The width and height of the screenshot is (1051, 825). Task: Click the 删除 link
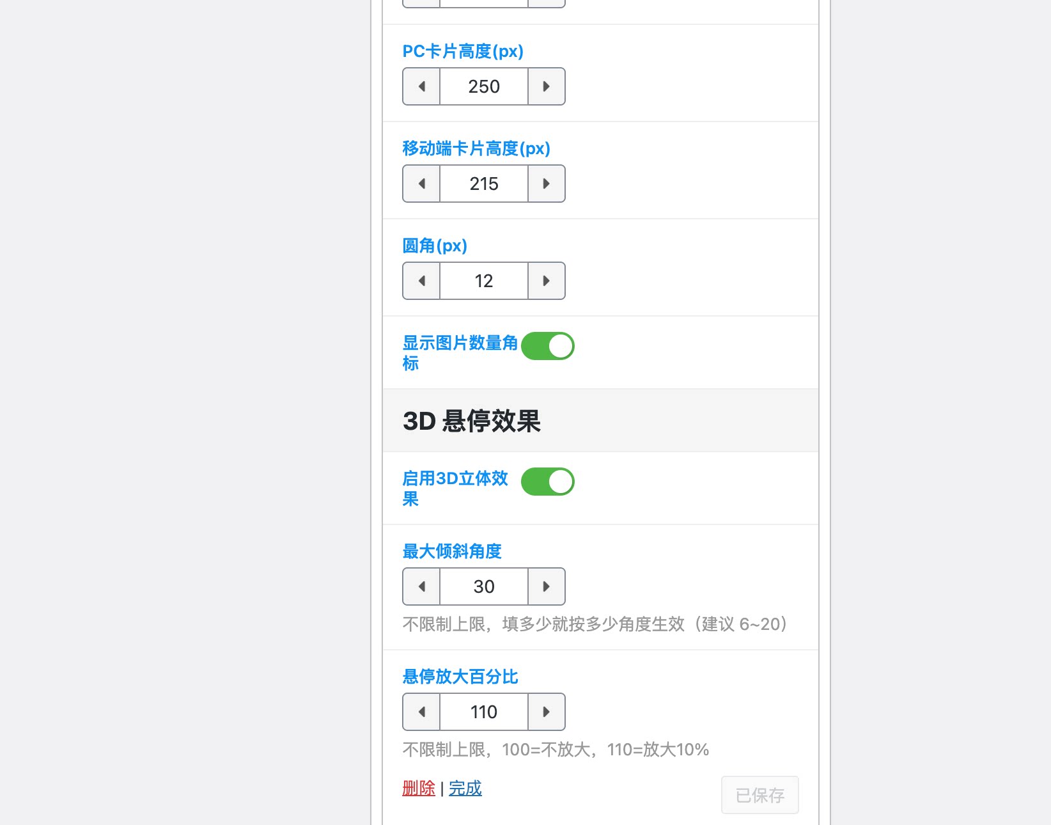tap(418, 789)
